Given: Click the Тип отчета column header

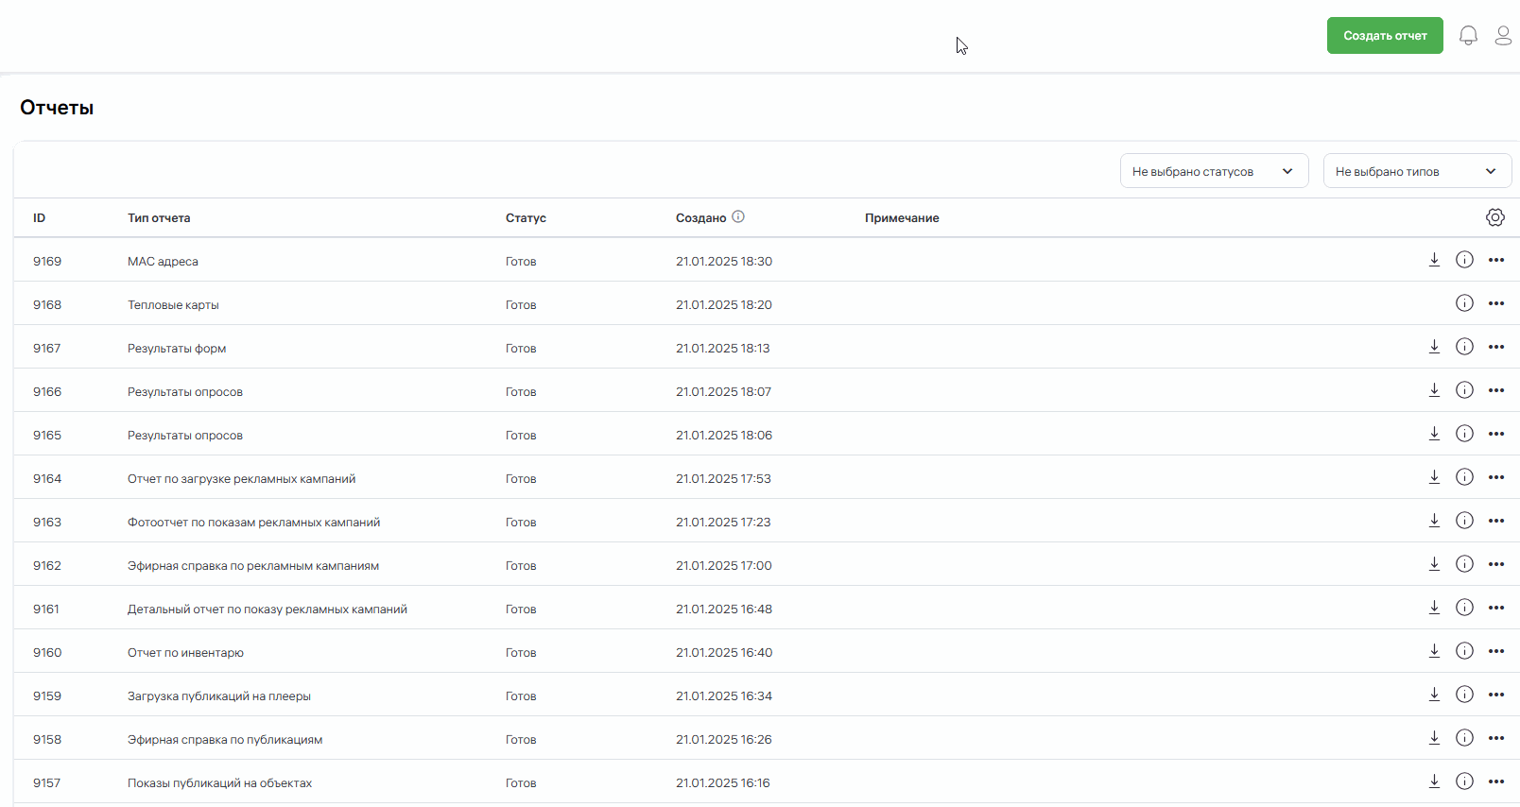Looking at the screenshot, I should tap(159, 218).
